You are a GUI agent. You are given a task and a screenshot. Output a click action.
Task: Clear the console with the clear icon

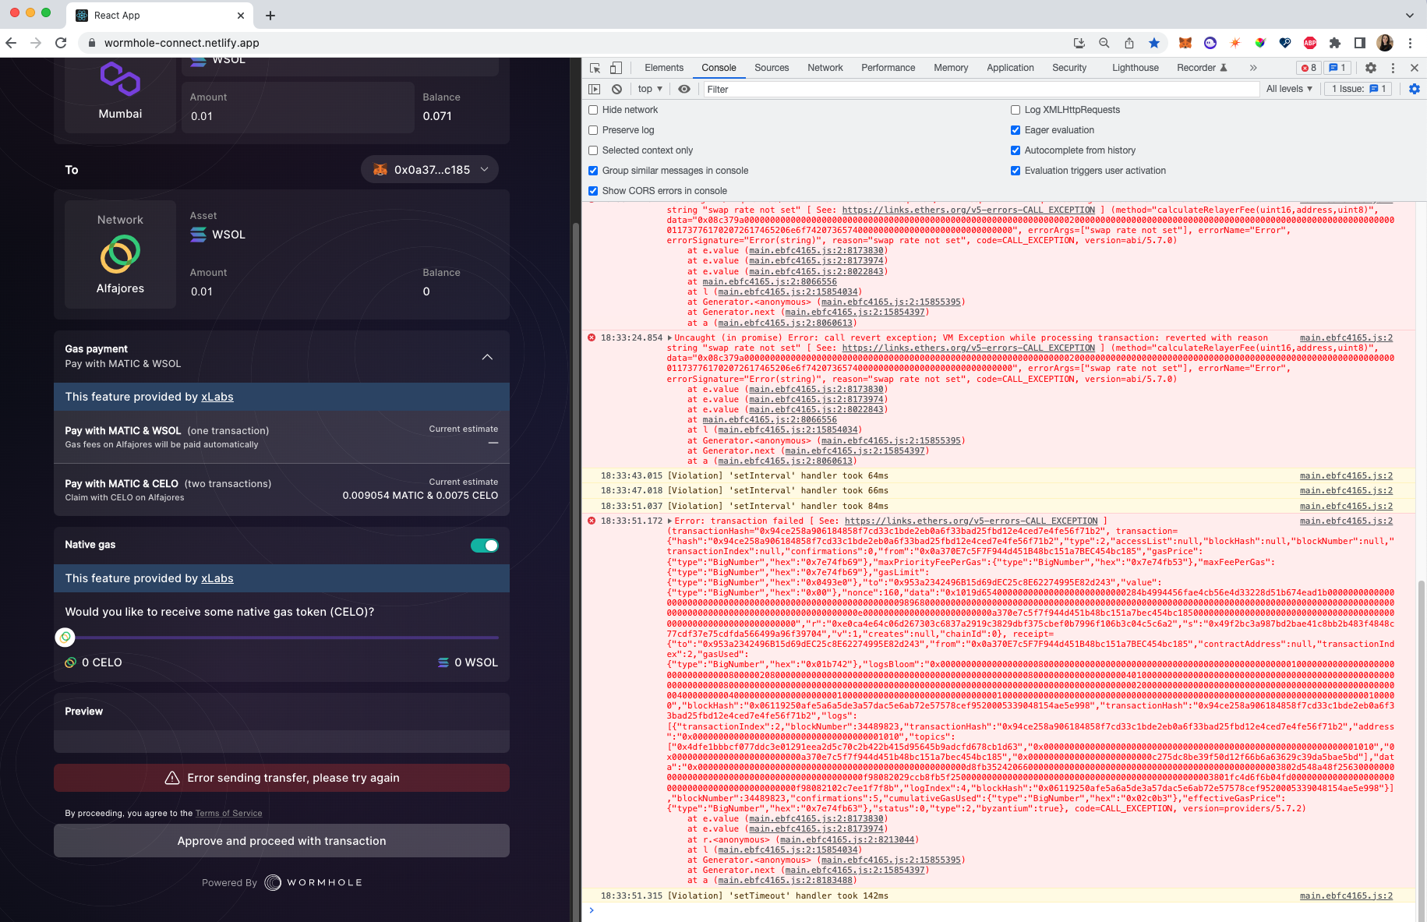tap(616, 89)
